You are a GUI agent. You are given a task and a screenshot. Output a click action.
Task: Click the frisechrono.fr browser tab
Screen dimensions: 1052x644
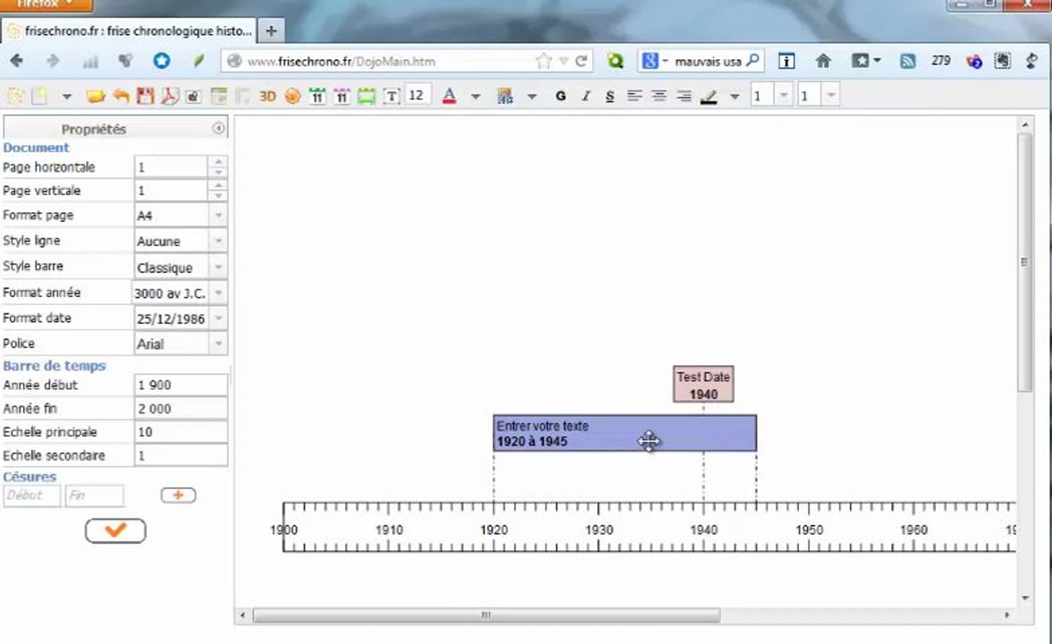(x=129, y=30)
